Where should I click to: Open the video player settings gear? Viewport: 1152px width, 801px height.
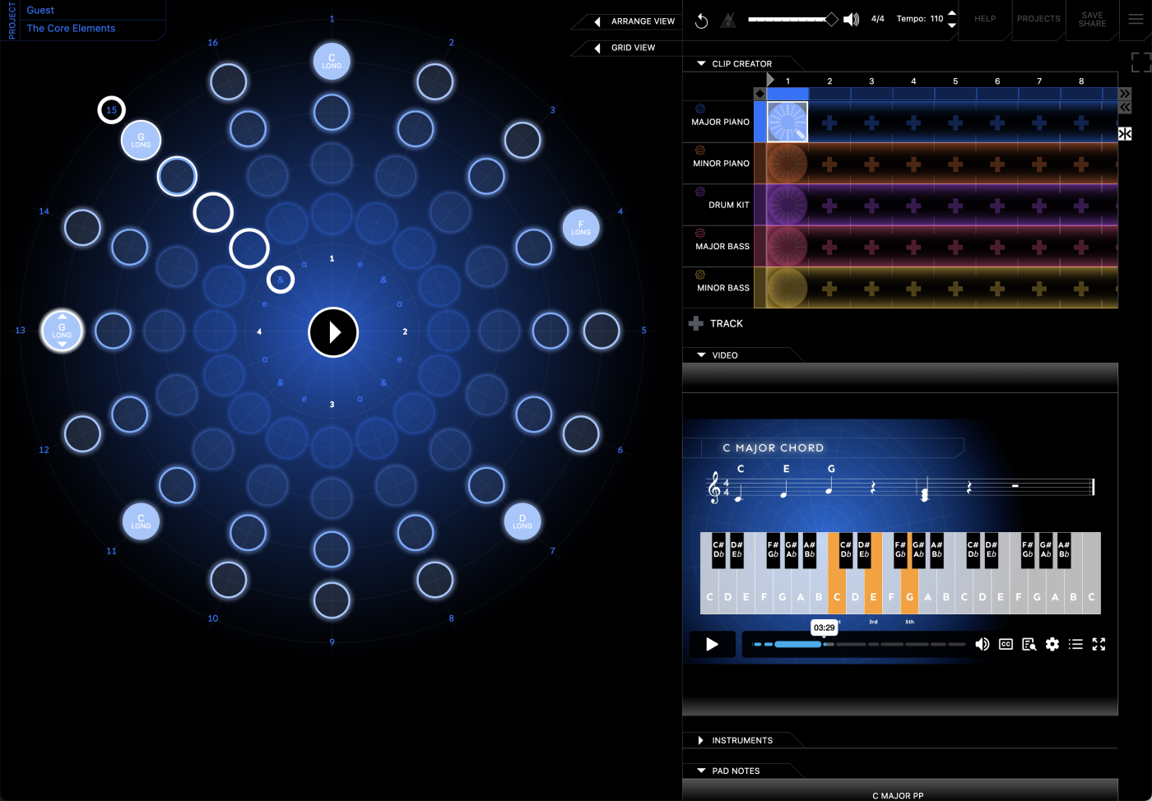pyautogui.click(x=1052, y=644)
